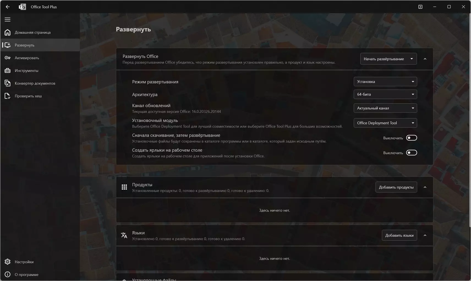This screenshot has width=471, height=281.
Task: Go to Активировать section
Action: click(x=40, y=58)
